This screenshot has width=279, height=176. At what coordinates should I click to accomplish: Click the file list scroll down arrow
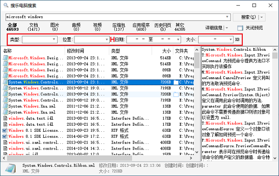pos(197,152)
